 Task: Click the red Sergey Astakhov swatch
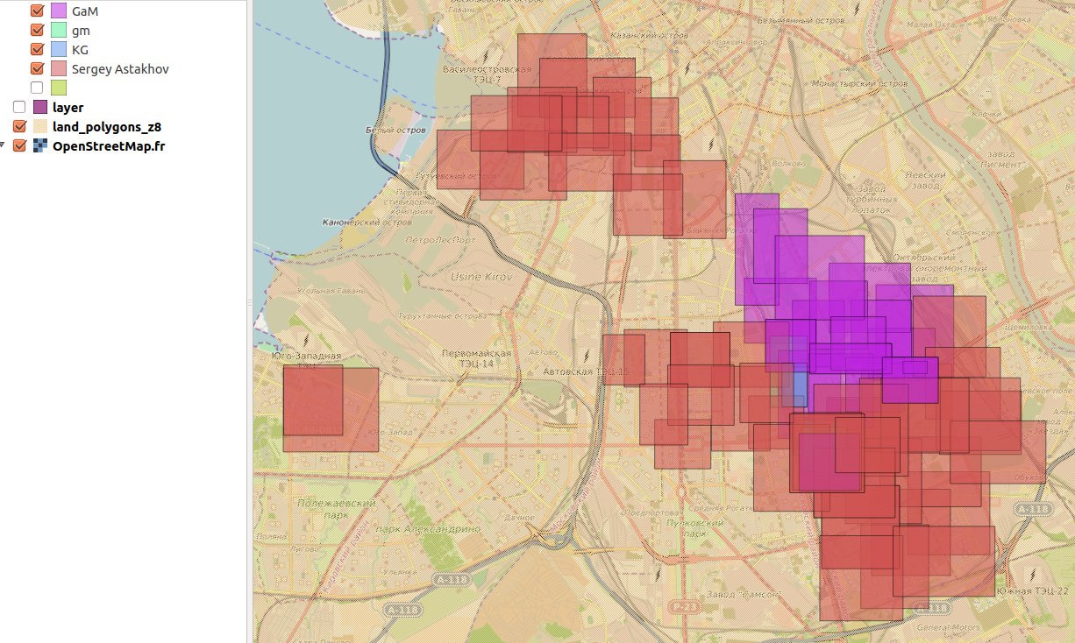[x=59, y=68]
